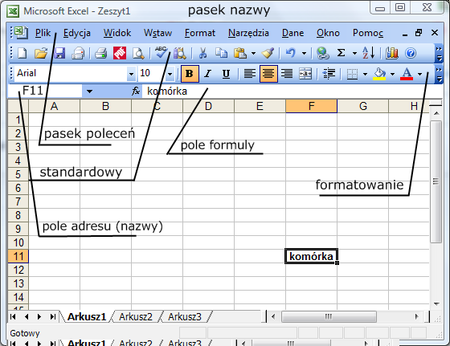Screen dimensions: 450x346
Task: Select row header 7
Action: click(x=18, y=201)
